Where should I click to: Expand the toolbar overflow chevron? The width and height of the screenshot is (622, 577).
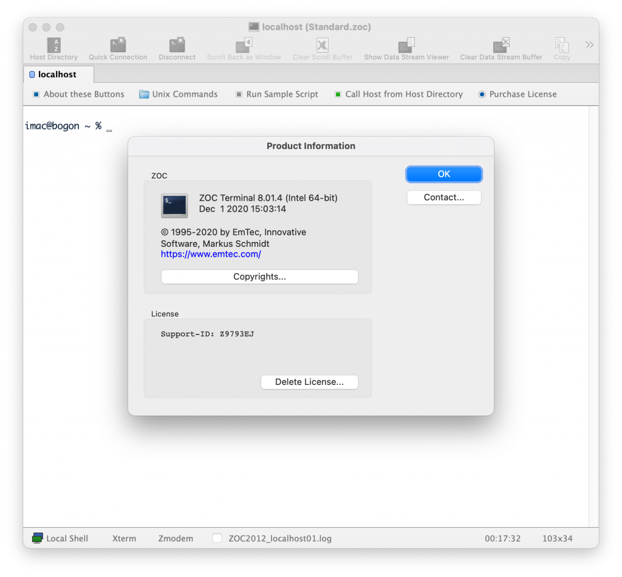click(589, 44)
